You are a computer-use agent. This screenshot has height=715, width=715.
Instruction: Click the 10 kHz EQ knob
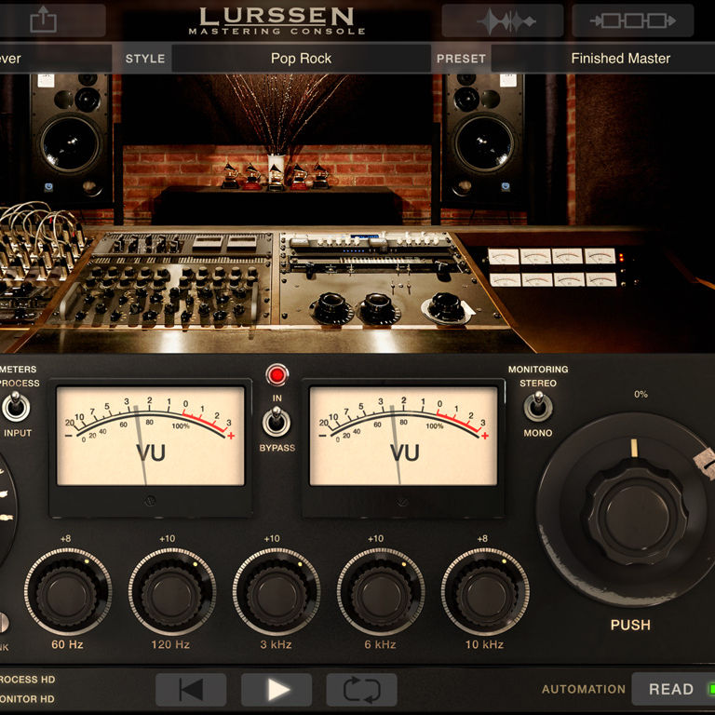click(x=485, y=591)
